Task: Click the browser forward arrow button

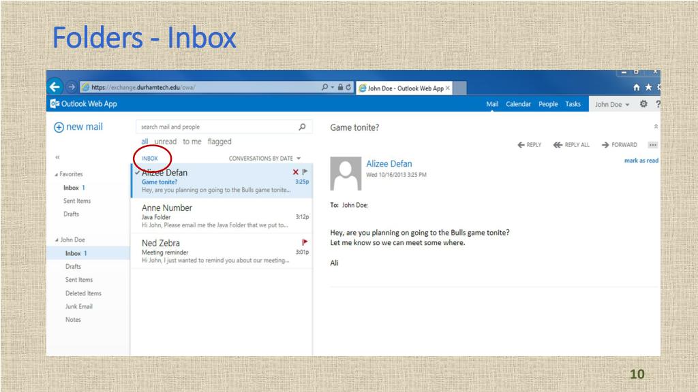Action: coord(71,87)
